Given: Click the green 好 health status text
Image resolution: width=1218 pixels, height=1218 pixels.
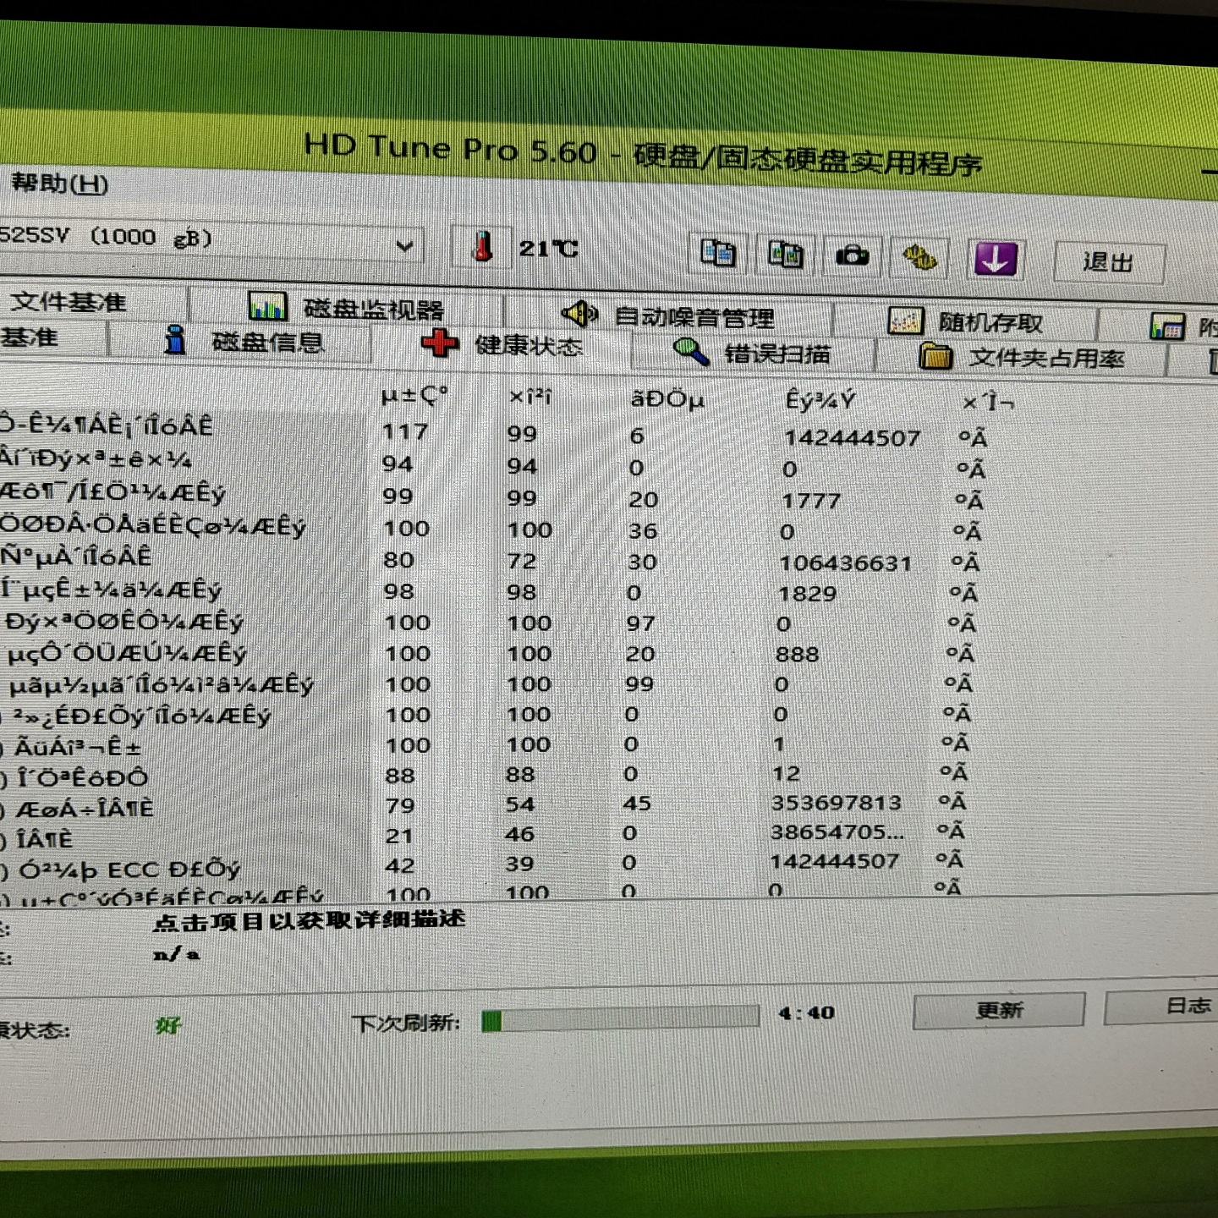Looking at the screenshot, I should coord(168,1026).
